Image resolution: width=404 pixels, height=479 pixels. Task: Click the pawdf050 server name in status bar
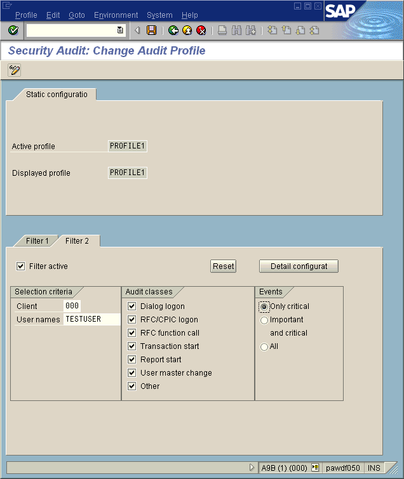pyautogui.click(x=343, y=468)
